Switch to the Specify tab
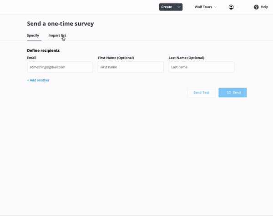The image size is (273, 216). [x=33, y=35]
